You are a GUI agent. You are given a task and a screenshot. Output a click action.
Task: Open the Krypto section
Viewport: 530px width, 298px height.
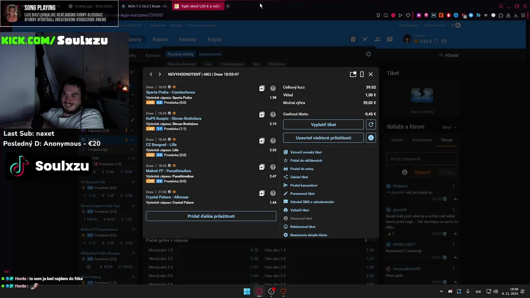pos(214,39)
